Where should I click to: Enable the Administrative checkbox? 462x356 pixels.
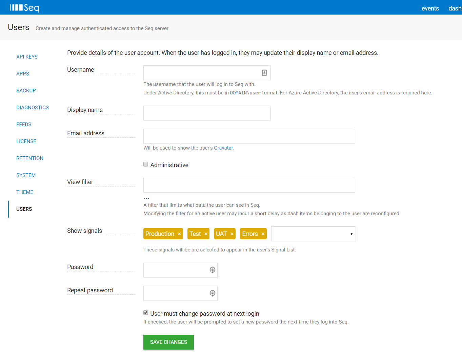[x=145, y=164]
